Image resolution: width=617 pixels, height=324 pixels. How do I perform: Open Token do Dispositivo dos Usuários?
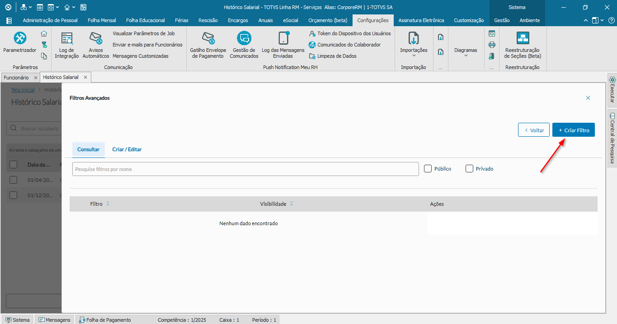350,33
